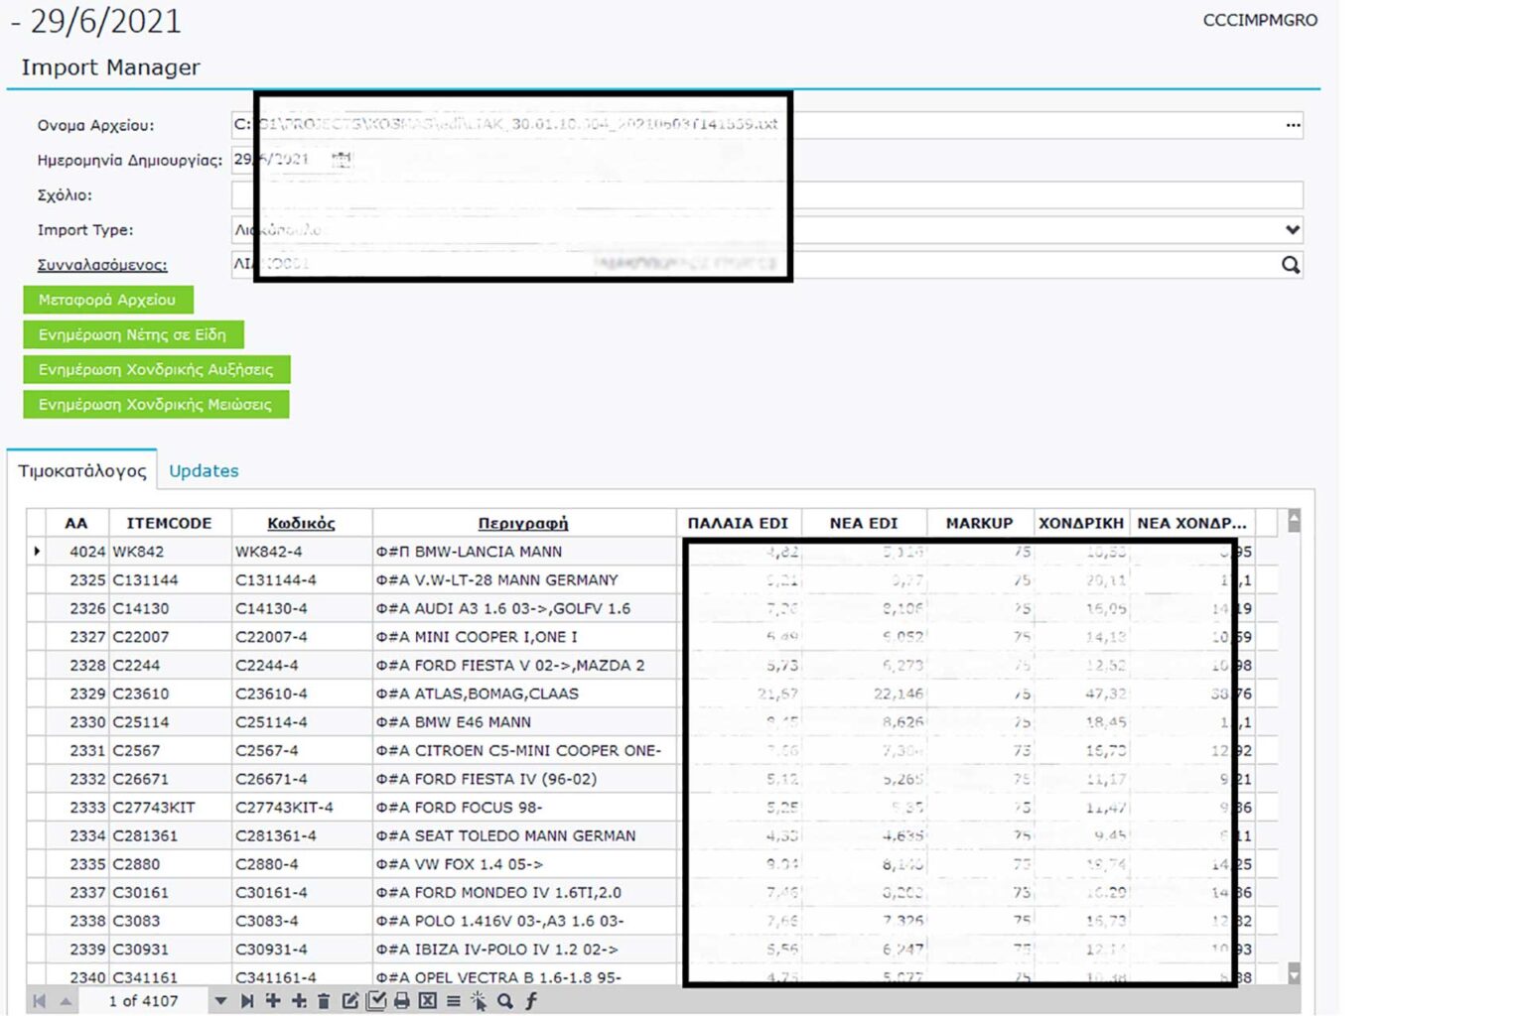Click the Μεταφορά Αρχείου button

coord(107,300)
